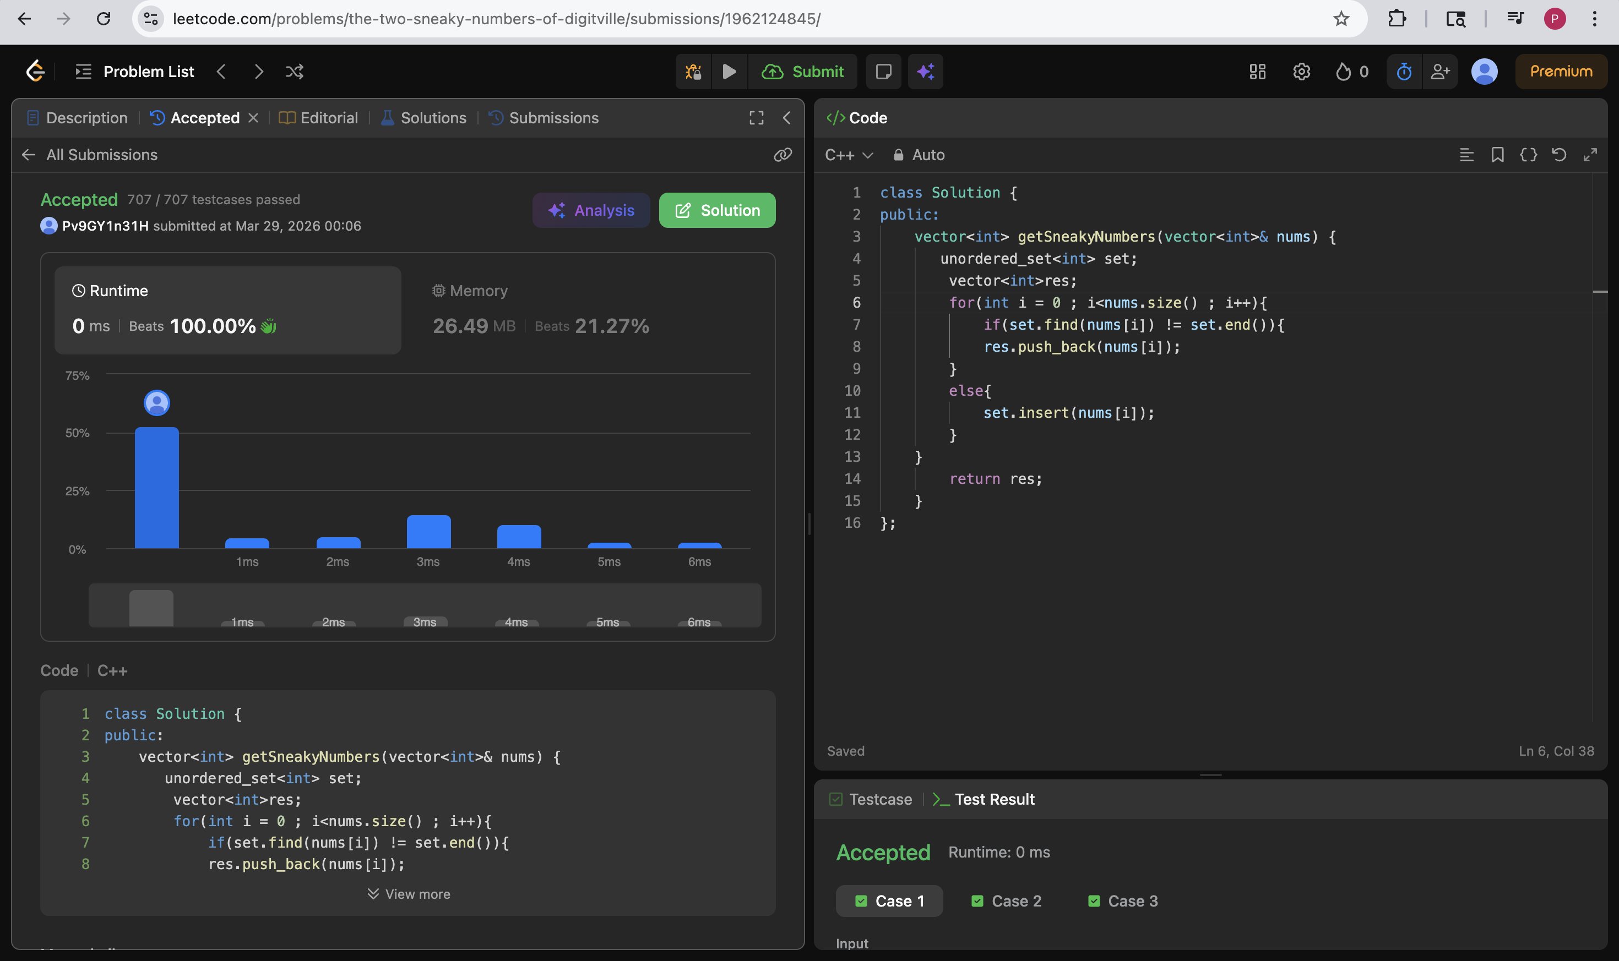Click the green Solution button
The height and width of the screenshot is (961, 1619).
pyautogui.click(x=717, y=210)
